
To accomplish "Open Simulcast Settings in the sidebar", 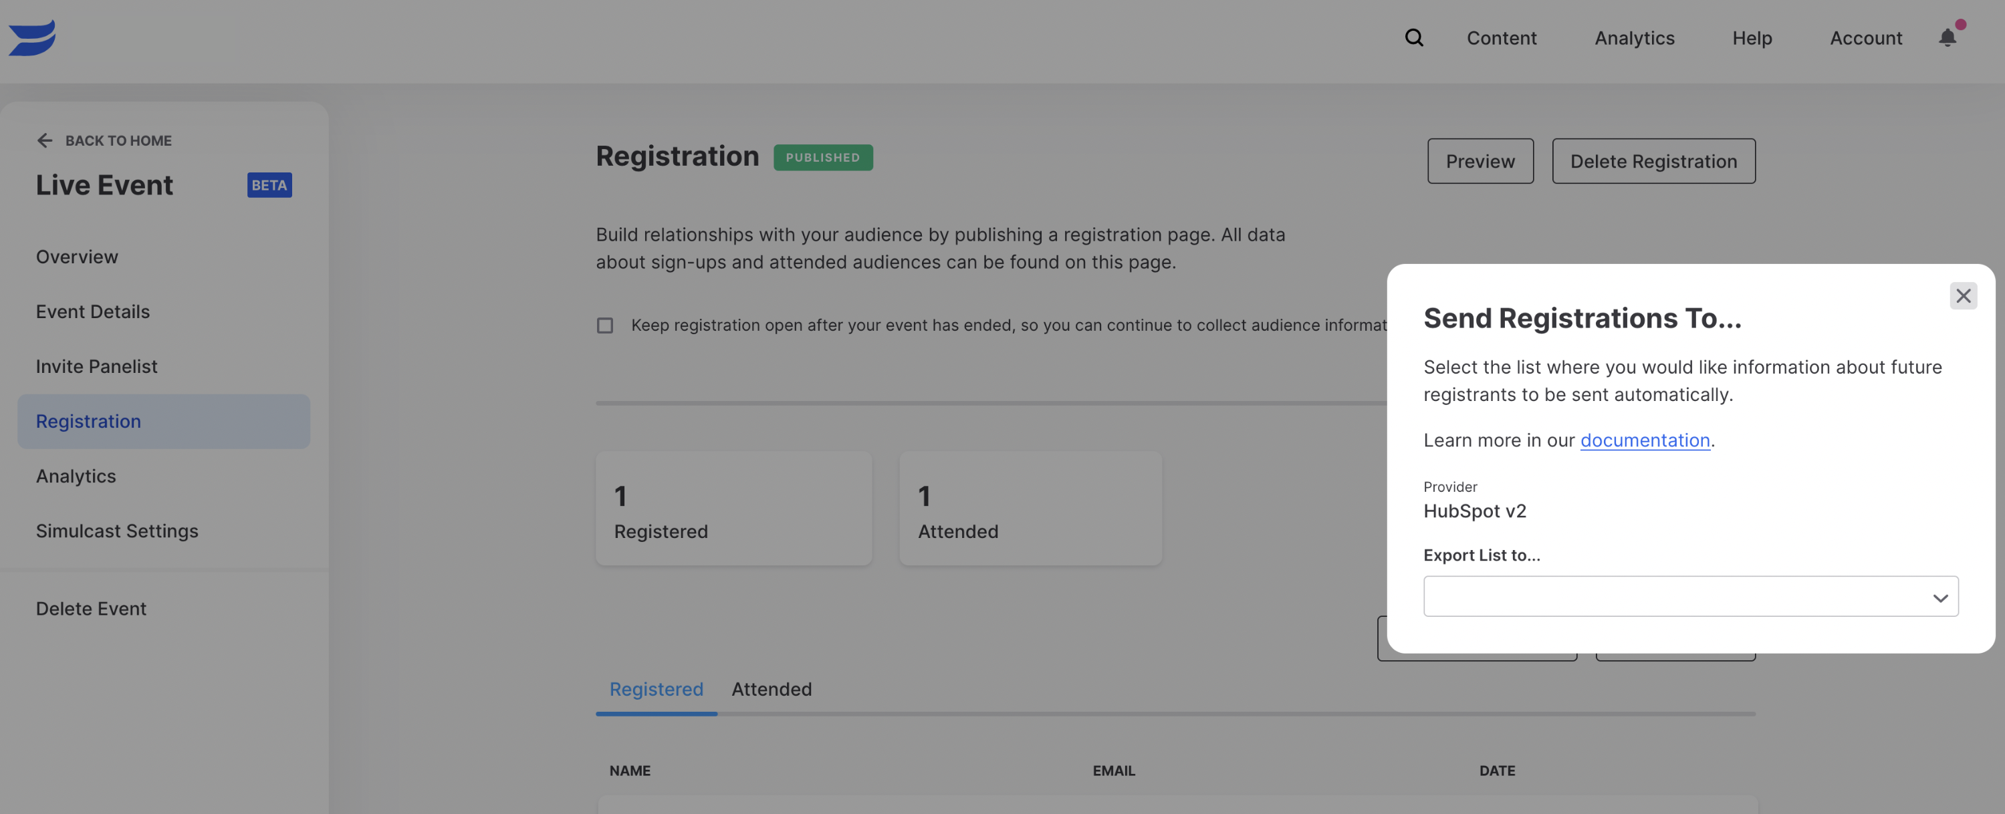I will pos(117,531).
